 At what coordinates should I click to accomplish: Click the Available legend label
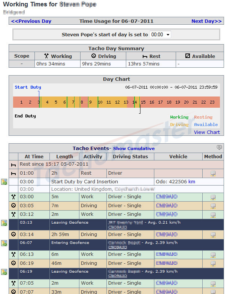[x=206, y=125]
